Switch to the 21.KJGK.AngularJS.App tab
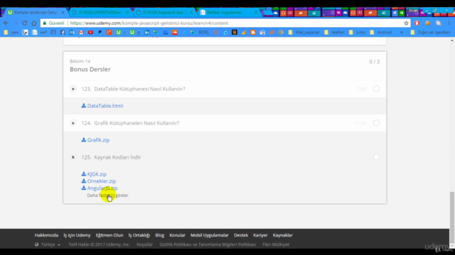 pyautogui.click(x=164, y=13)
